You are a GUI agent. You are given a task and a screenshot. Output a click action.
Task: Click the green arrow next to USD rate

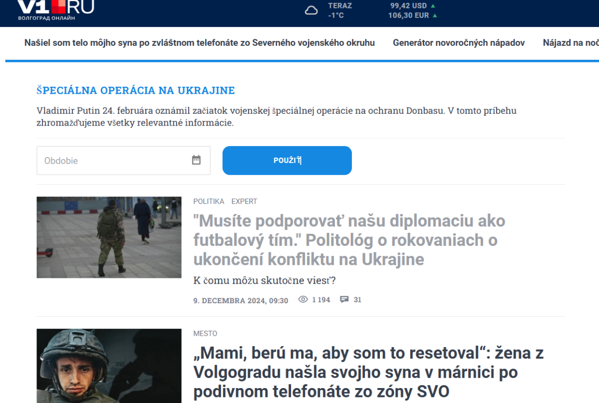coord(433,6)
